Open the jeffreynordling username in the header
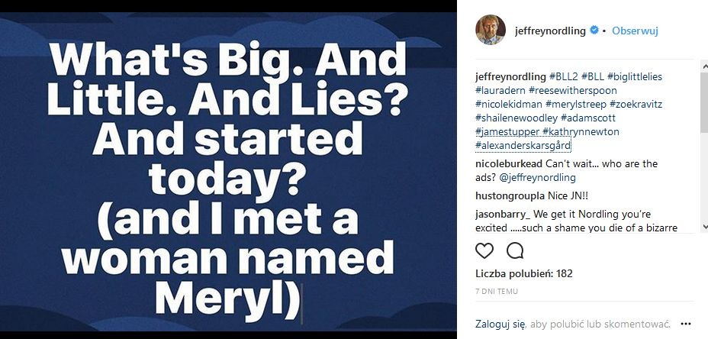This screenshot has height=339, width=708. (548, 31)
